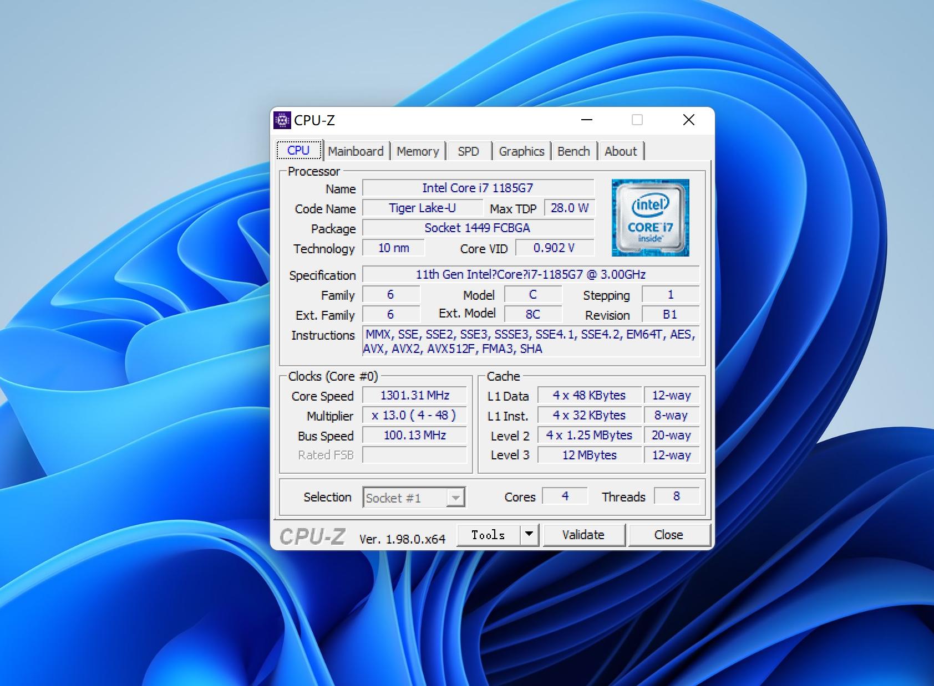Viewport: 934px width, 686px height.
Task: Click the Instructions text box
Action: tap(530, 341)
